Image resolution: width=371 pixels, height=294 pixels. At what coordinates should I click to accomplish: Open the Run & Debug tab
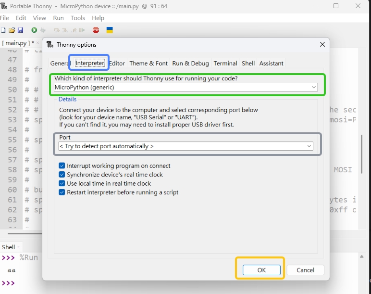[190, 63]
